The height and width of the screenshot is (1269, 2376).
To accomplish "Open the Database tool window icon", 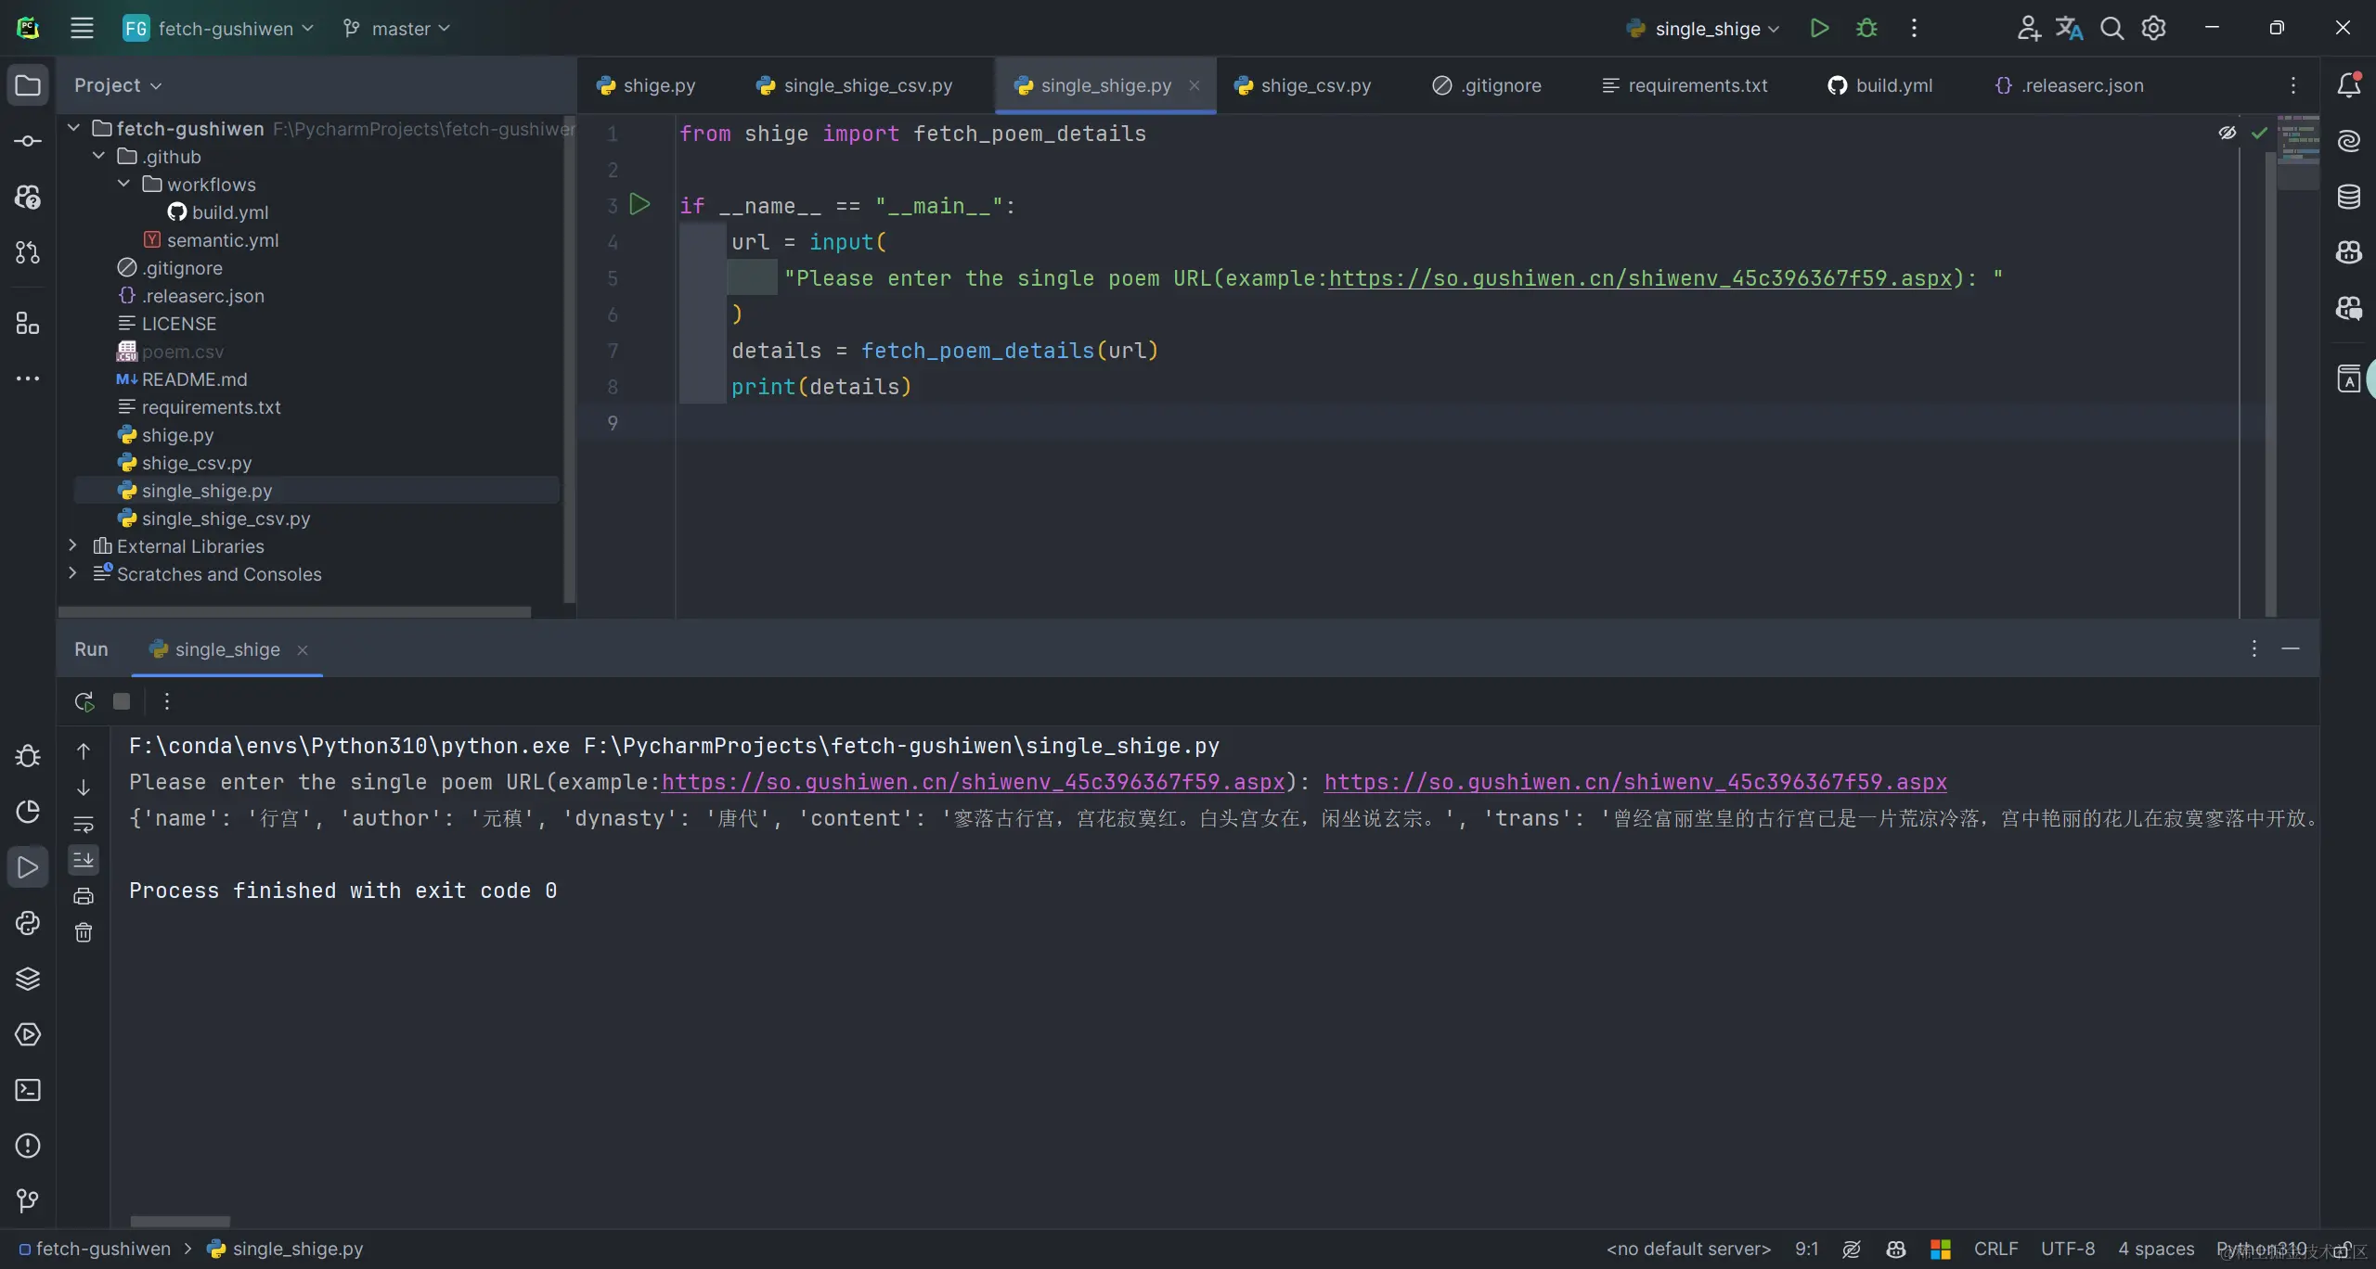I will (x=2348, y=197).
